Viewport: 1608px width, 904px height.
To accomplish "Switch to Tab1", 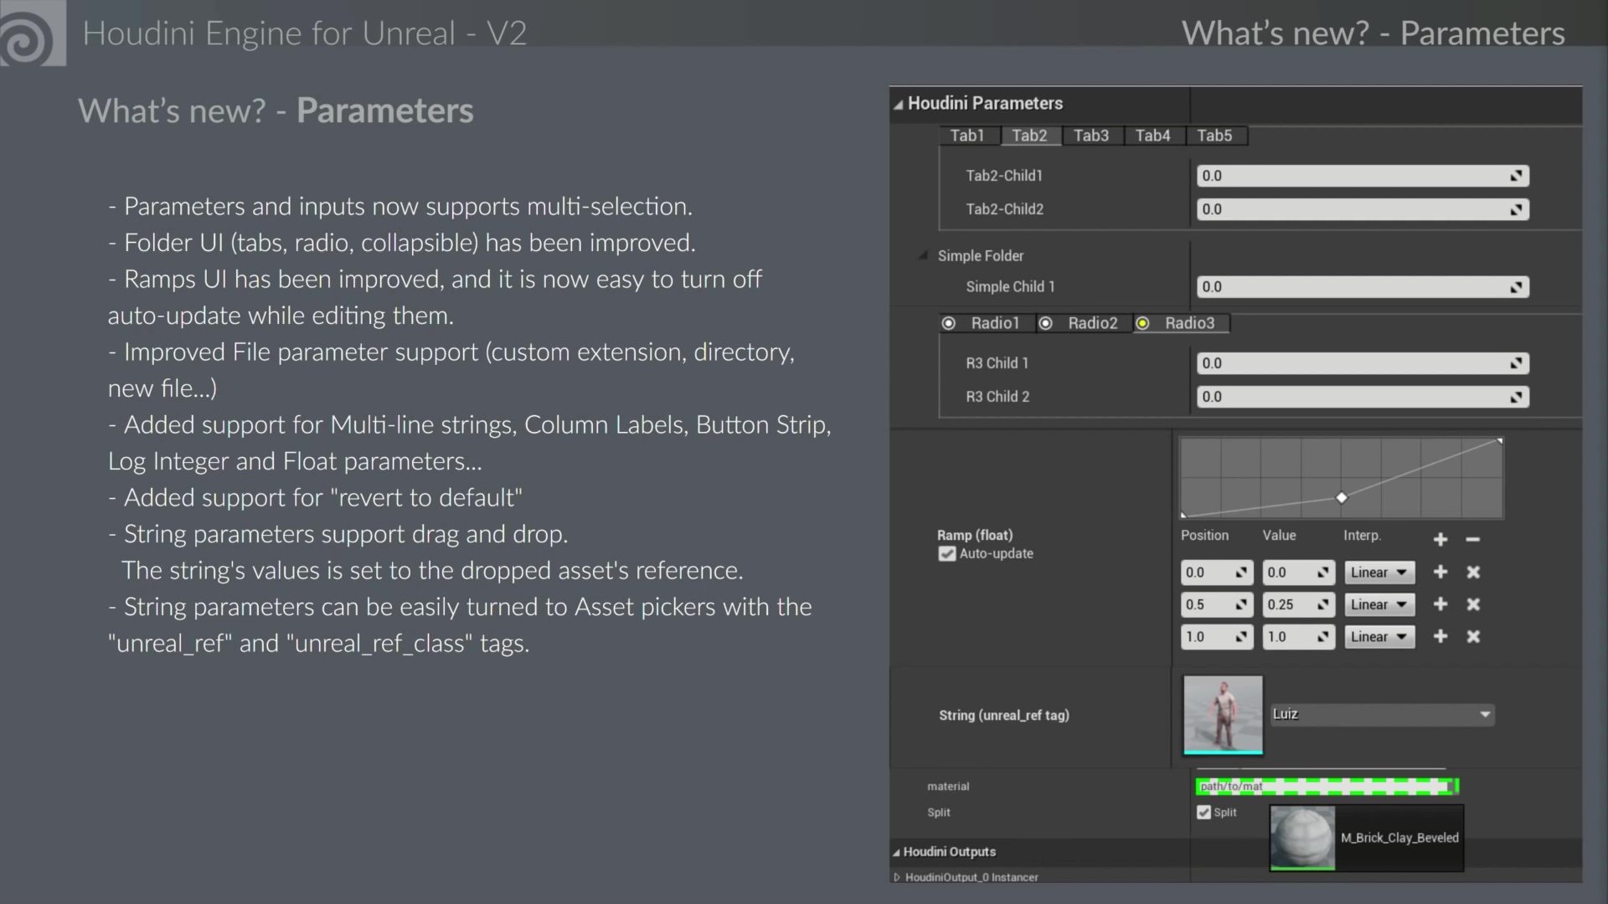I will click(x=967, y=136).
